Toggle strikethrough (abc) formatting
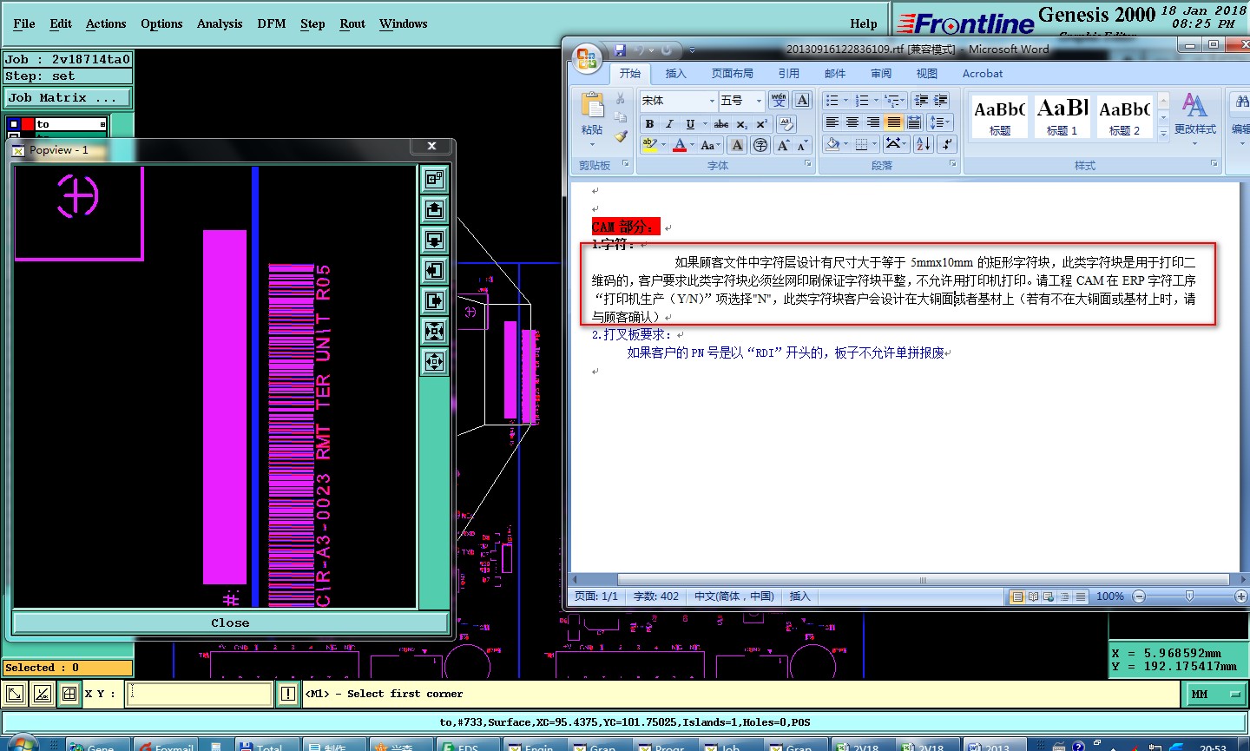Image resolution: width=1250 pixels, height=751 pixels. click(721, 124)
